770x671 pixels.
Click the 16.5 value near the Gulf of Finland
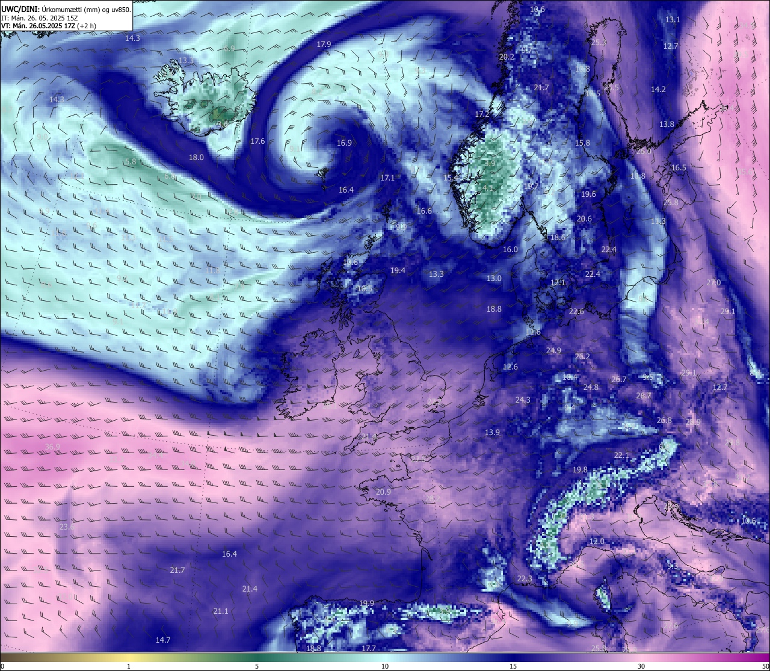pyautogui.click(x=679, y=168)
